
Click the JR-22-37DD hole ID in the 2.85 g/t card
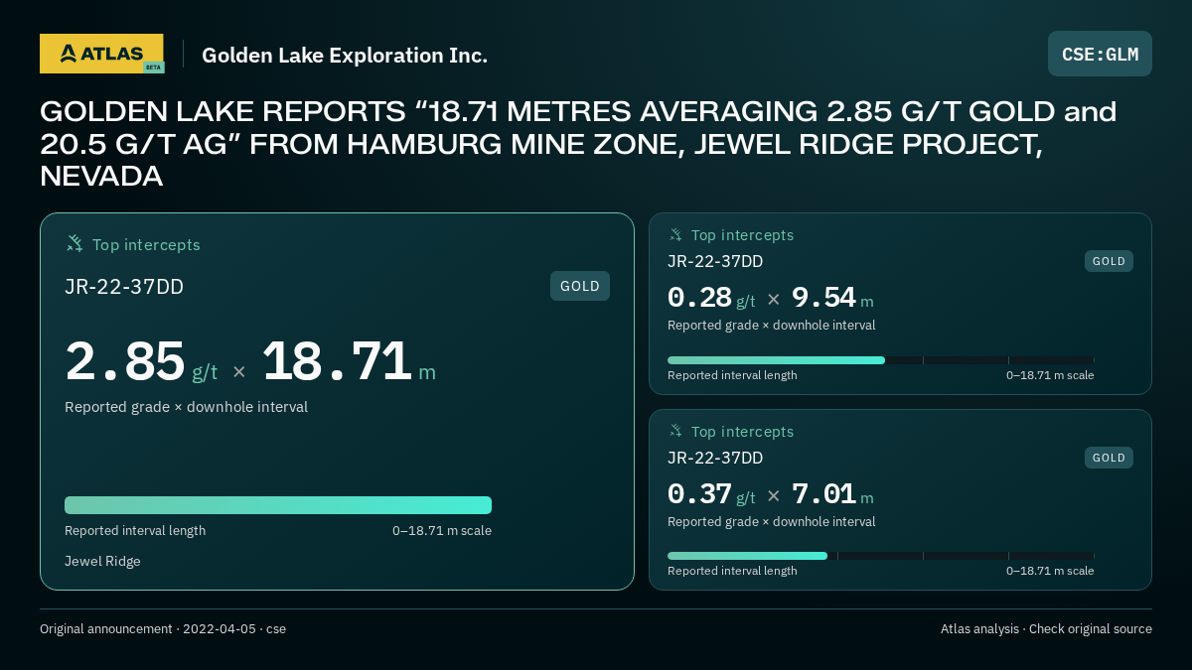(x=124, y=287)
